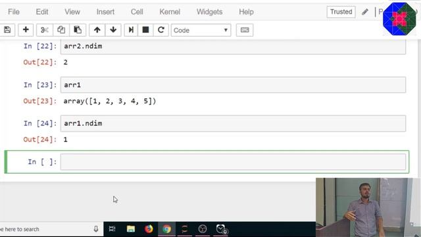This screenshot has height=237, width=421.
Task: Open the Edit menu
Action: (x=42, y=12)
